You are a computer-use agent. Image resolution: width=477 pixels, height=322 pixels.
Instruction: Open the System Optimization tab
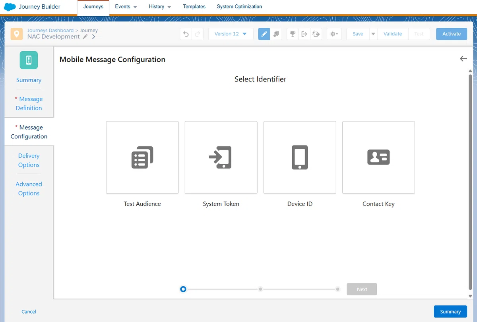coord(239,7)
